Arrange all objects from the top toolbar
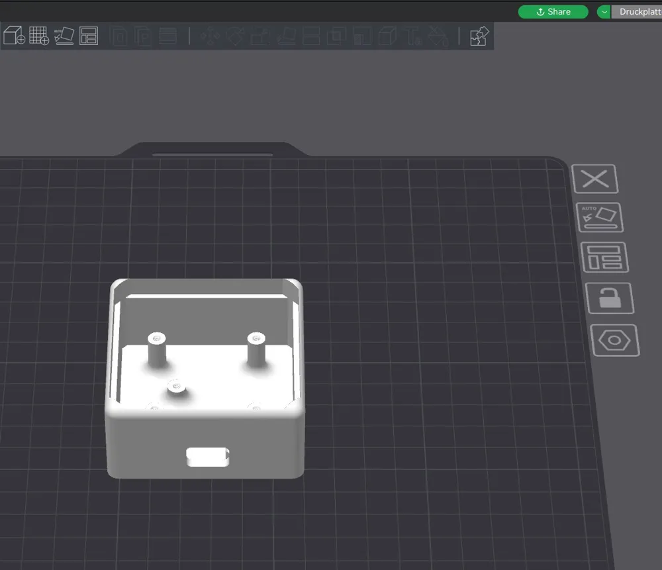The height and width of the screenshot is (570, 662). pyautogui.click(x=89, y=36)
